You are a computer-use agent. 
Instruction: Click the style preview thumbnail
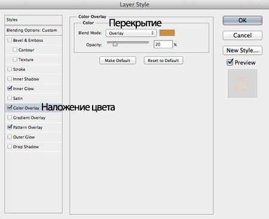[x=242, y=84]
